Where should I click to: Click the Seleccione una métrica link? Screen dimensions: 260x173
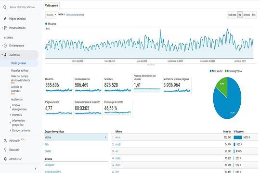tap(75, 15)
